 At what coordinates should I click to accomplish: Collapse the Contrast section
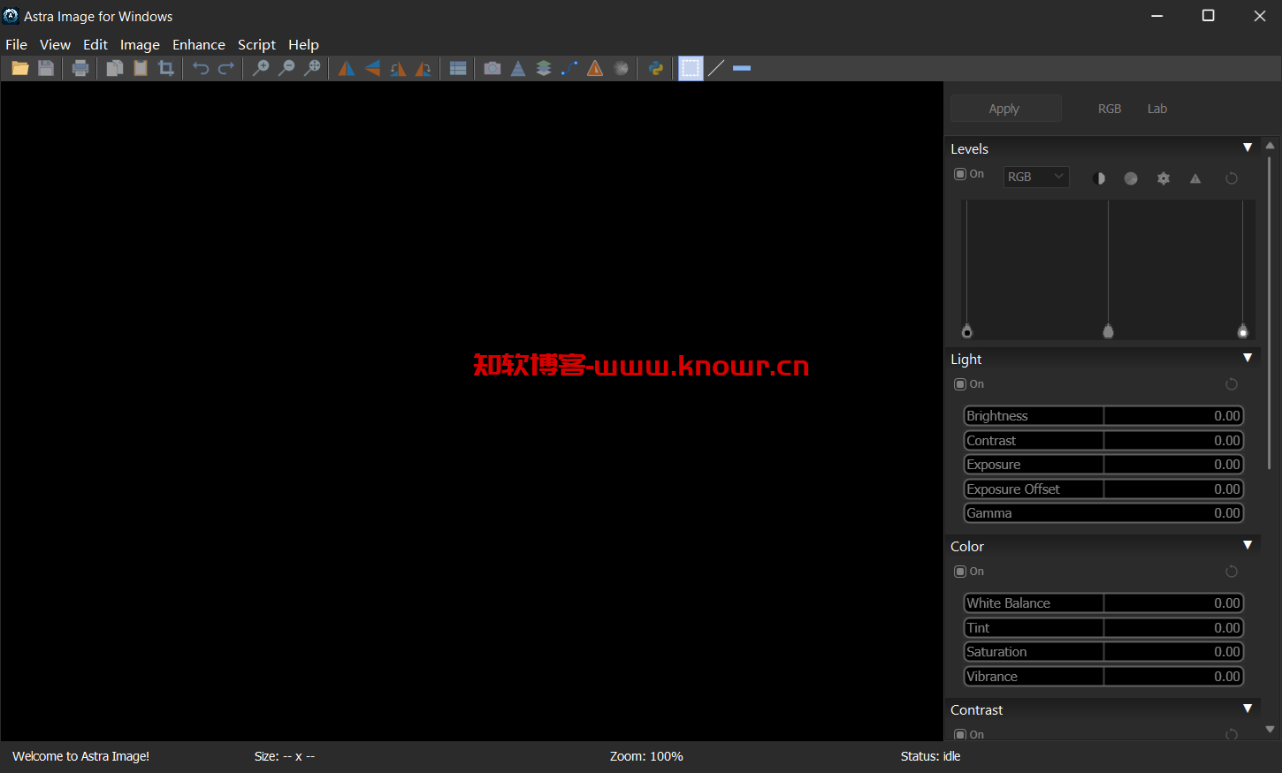click(1248, 709)
